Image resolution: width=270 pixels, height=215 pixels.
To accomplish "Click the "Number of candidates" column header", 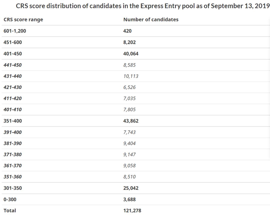I will pos(151,20).
